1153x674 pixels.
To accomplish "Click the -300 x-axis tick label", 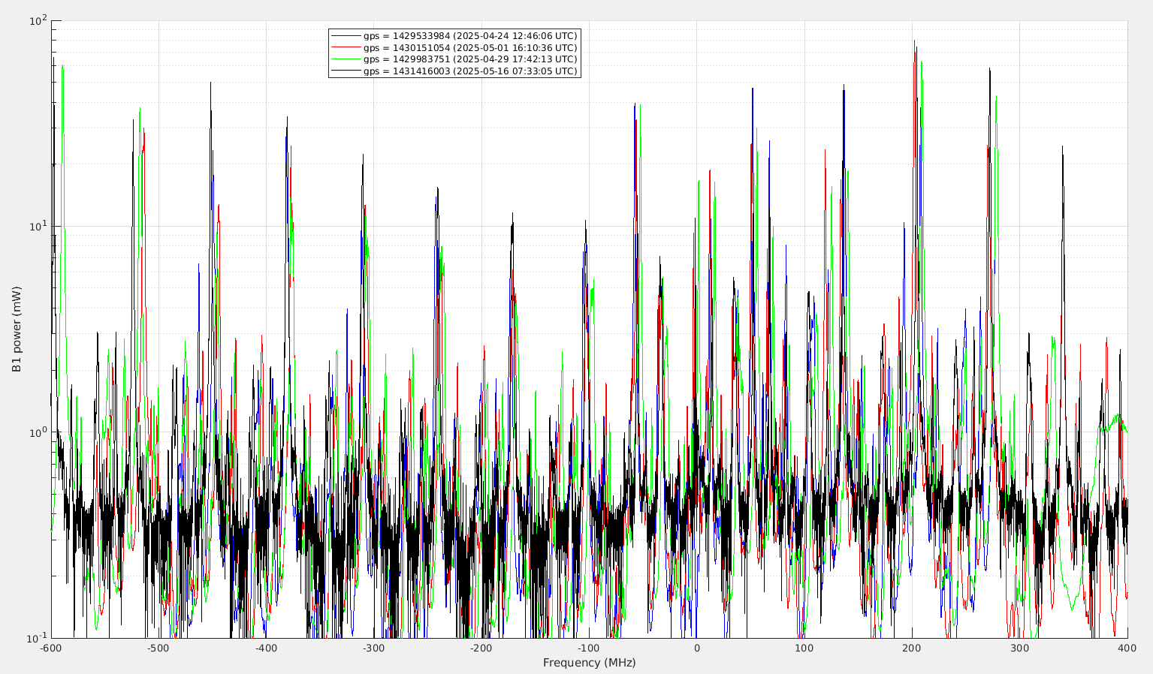I will (373, 648).
